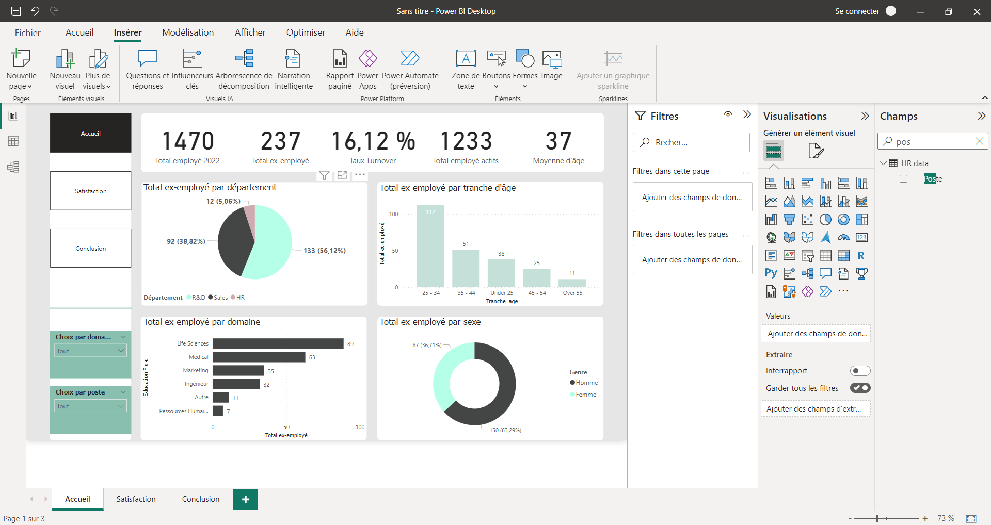Disable the Garder tous les filtres toggle
Viewport: 991px width, 525px height.
click(x=860, y=388)
